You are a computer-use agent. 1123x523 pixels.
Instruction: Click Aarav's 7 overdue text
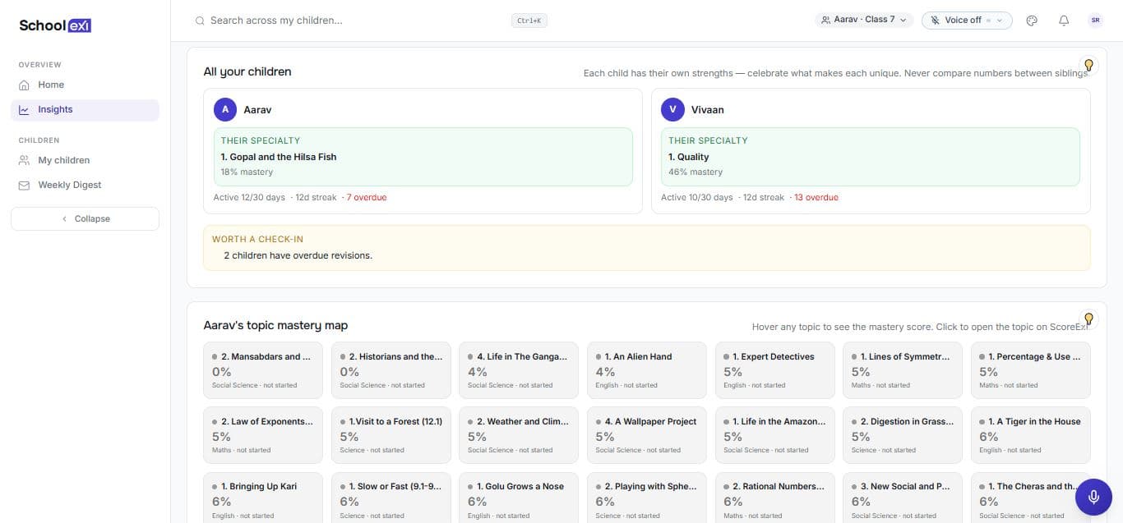[x=367, y=198]
